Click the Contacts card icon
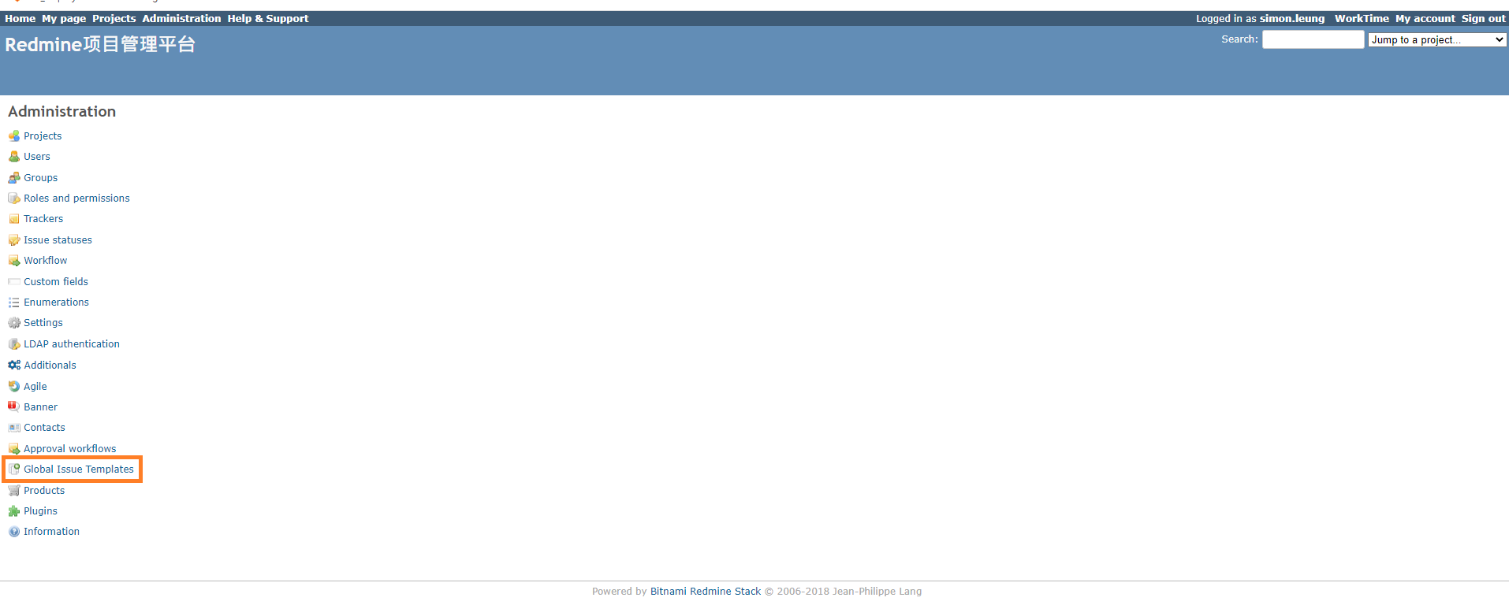This screenshot has width=1509, height=605. click(x=14, y=428)
